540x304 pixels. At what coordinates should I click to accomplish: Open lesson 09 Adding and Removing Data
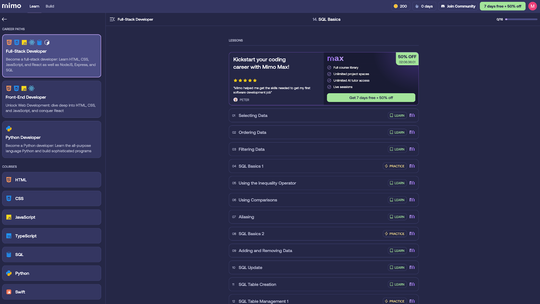click(324, 250)
